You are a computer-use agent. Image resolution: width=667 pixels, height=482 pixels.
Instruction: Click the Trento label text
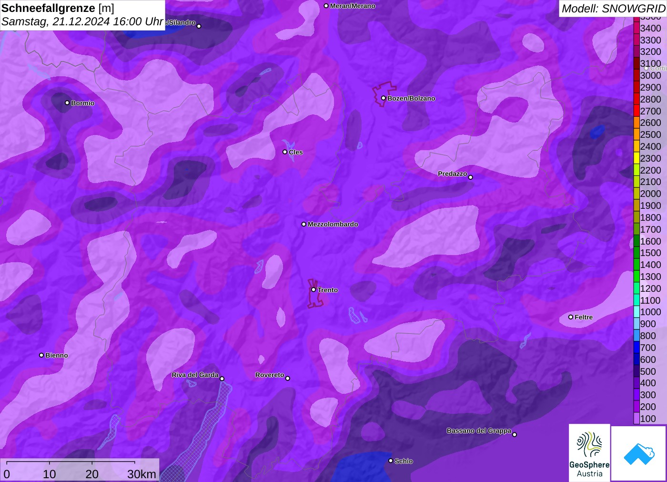[x=328, y=290]
